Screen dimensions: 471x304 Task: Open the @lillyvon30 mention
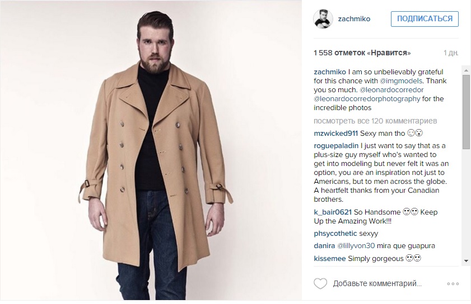point(356,246)
